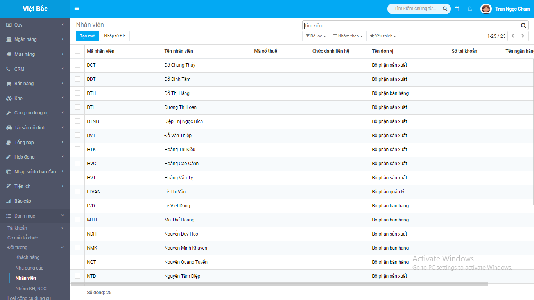Tick the select-all header checkbox

77,51
